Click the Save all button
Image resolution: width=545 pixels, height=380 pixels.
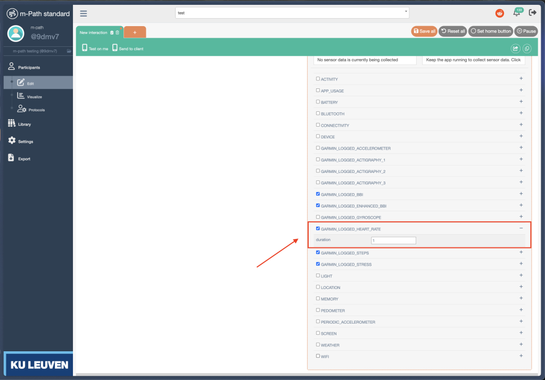pos(424,31)
